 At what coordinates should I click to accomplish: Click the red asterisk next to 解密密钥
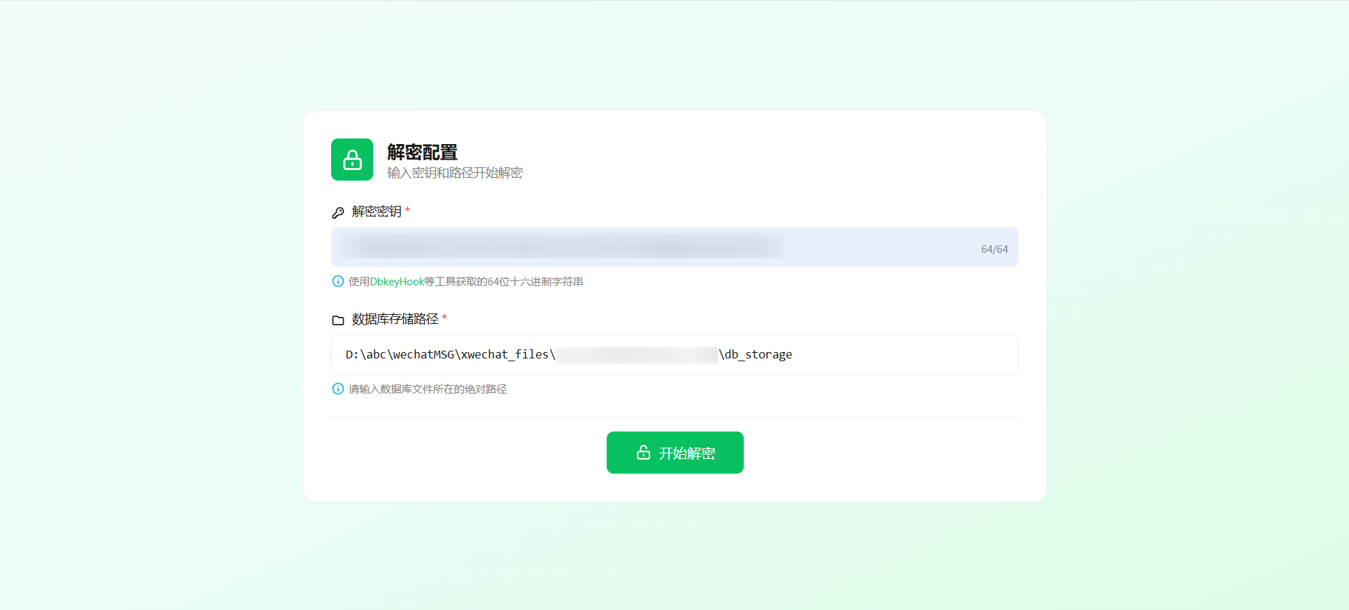[408, 211]
